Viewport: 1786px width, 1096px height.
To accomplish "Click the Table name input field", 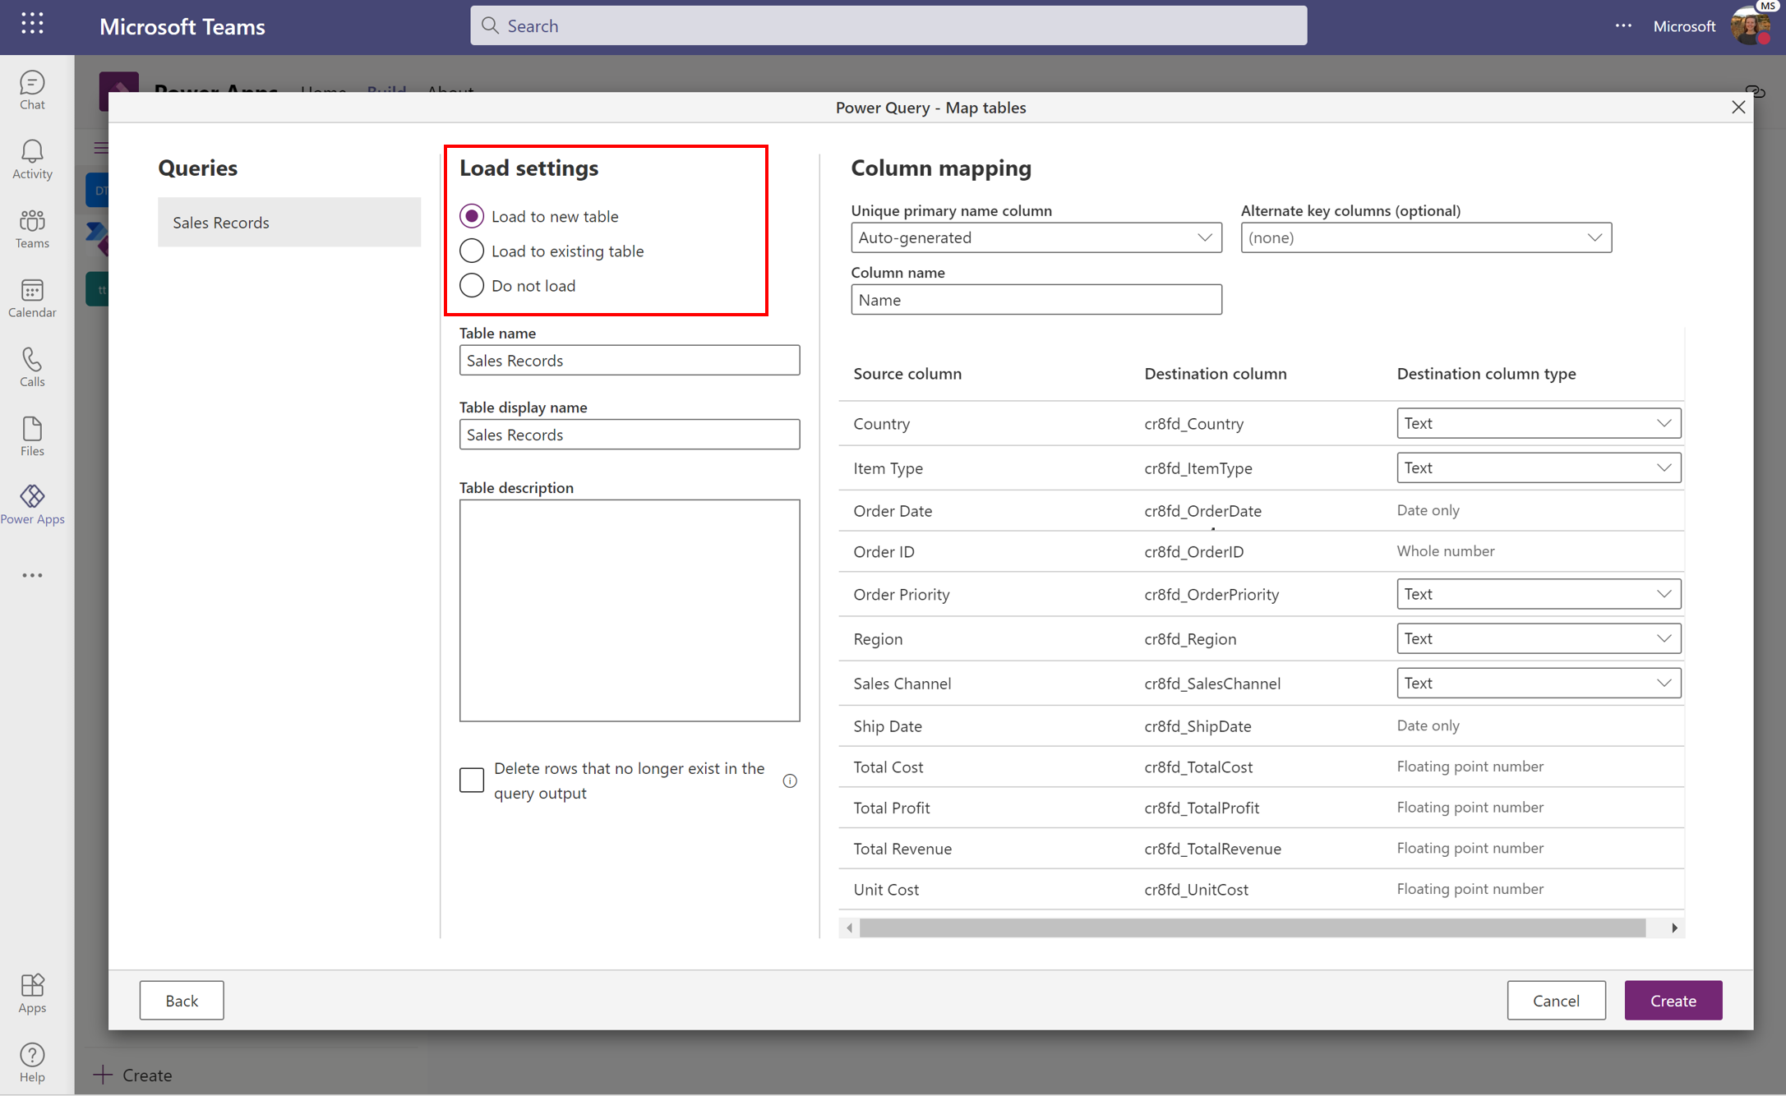I will 630,360.
